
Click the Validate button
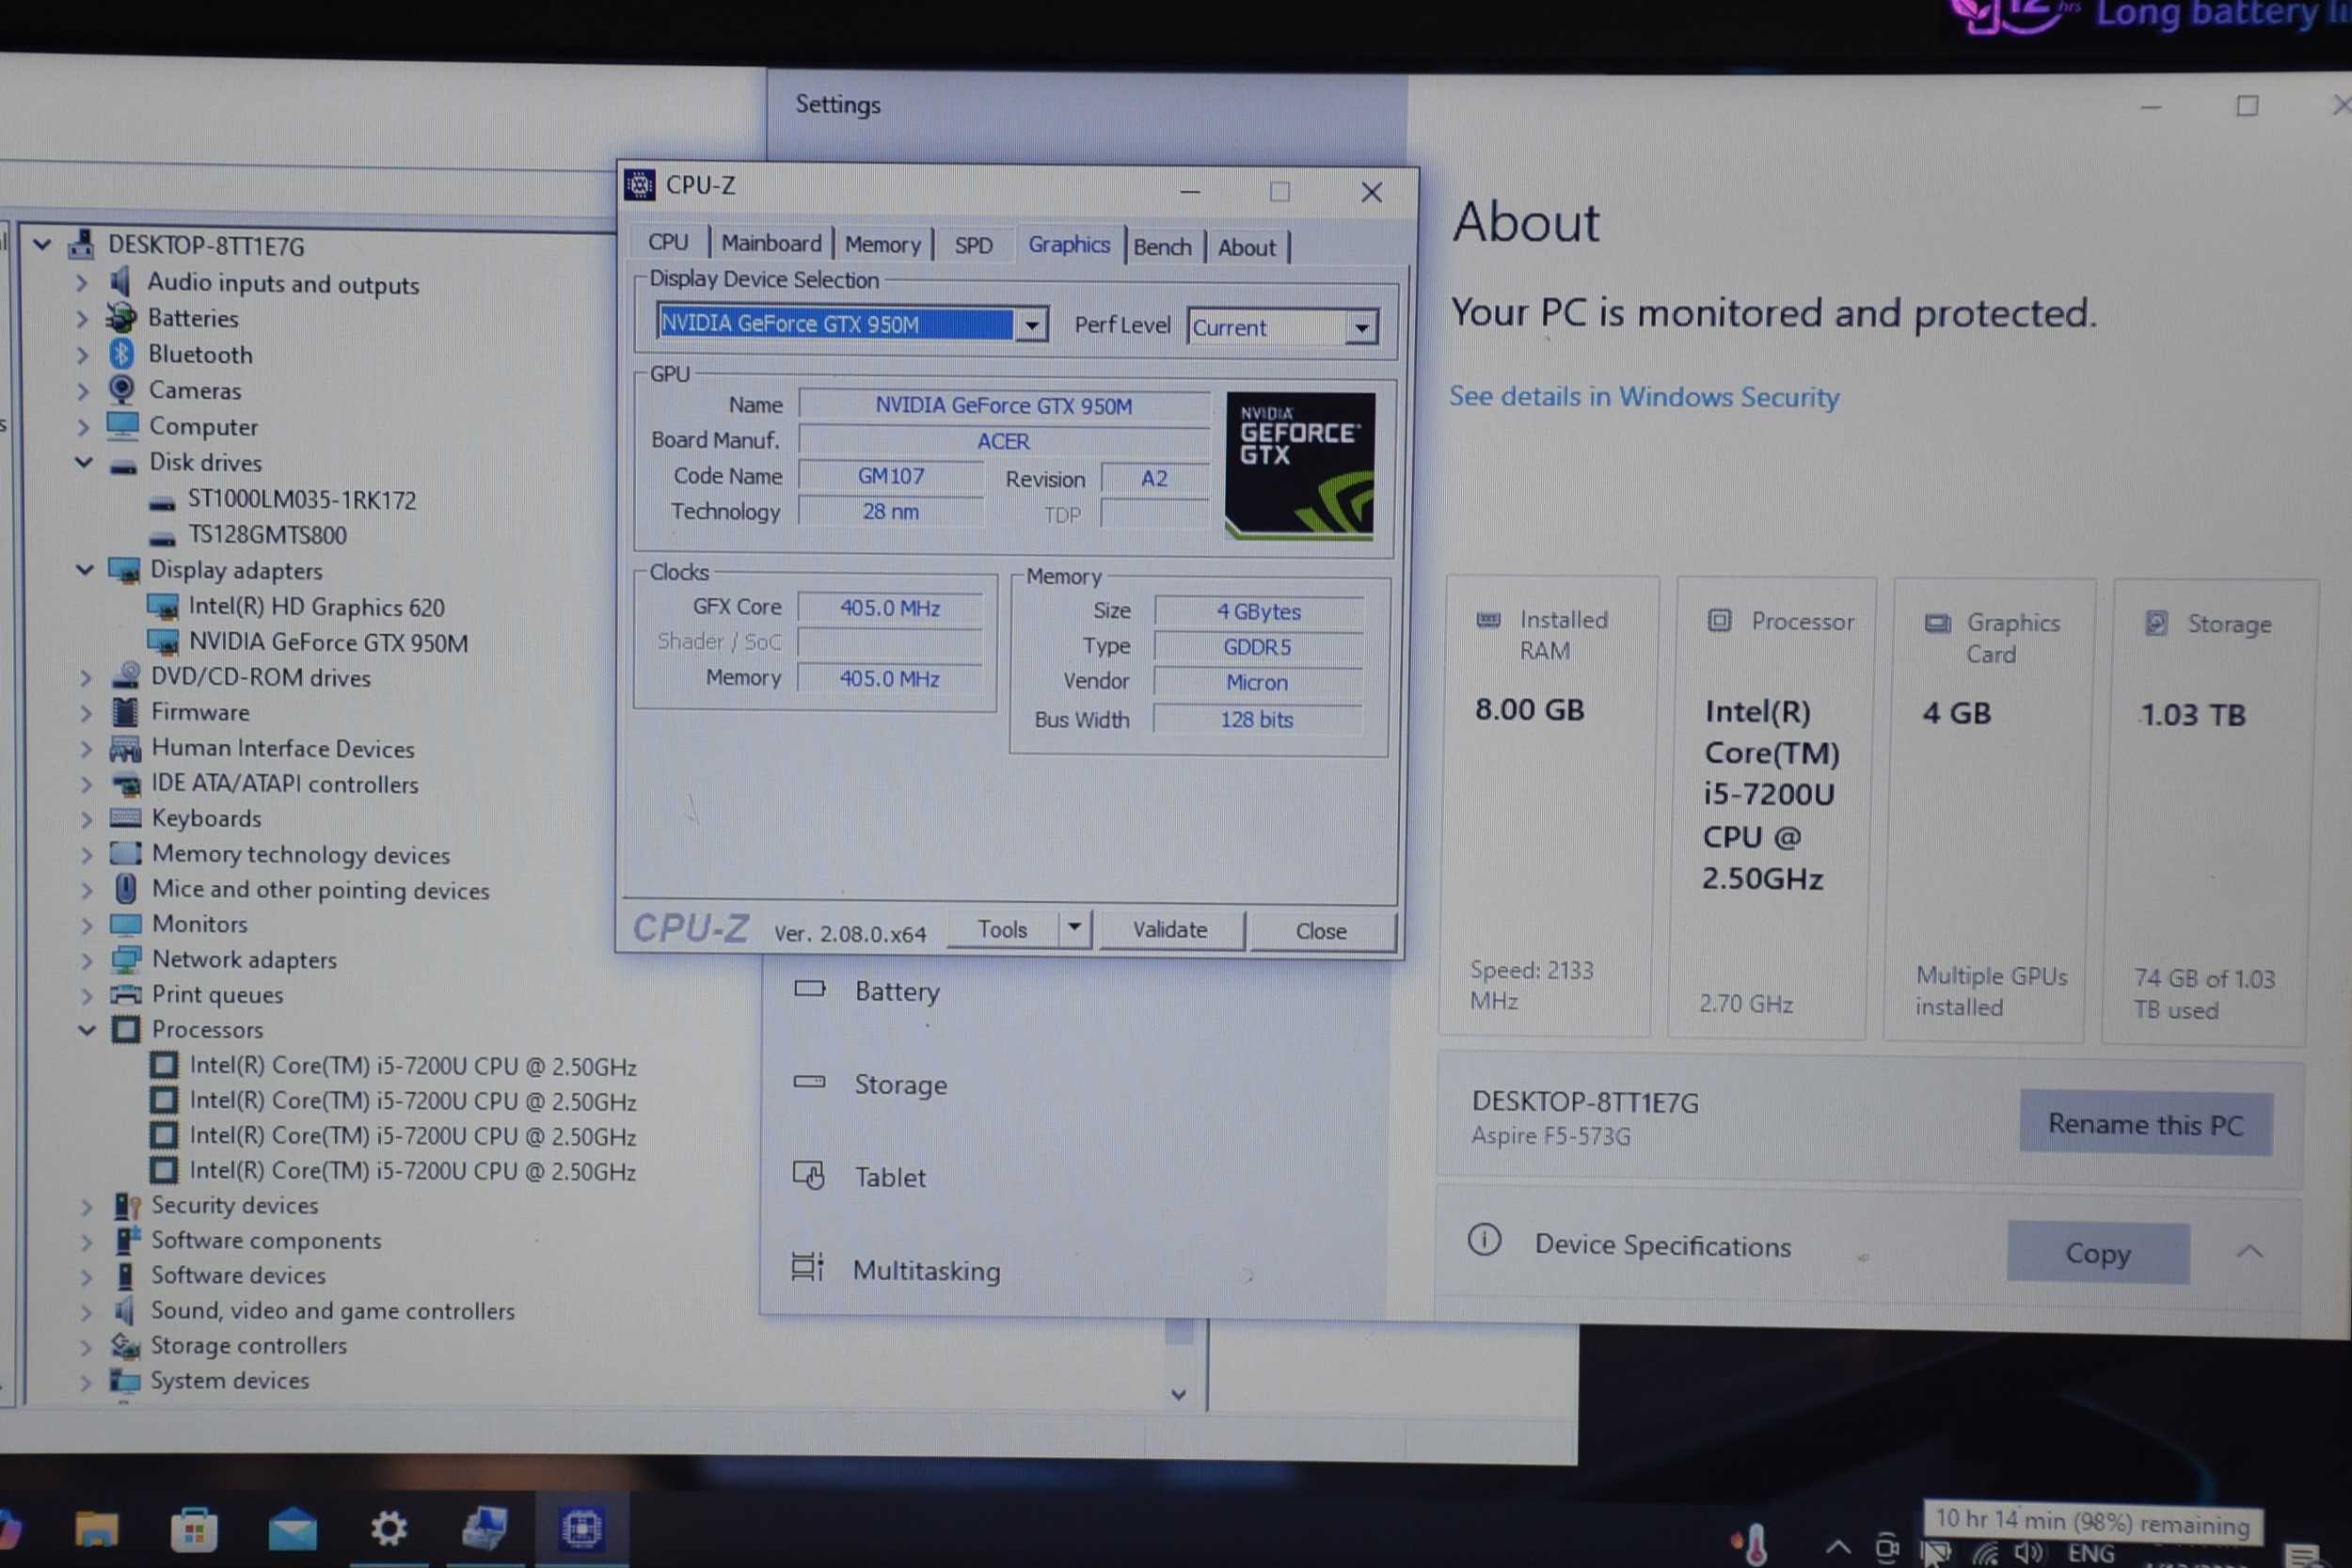pos(1170,930)
